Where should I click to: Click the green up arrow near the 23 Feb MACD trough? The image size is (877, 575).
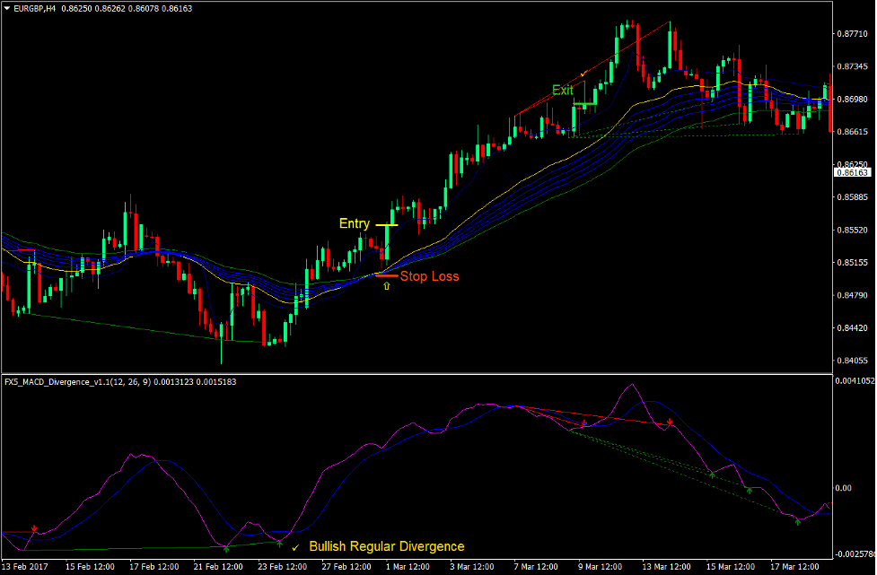[x=280, y=543]
